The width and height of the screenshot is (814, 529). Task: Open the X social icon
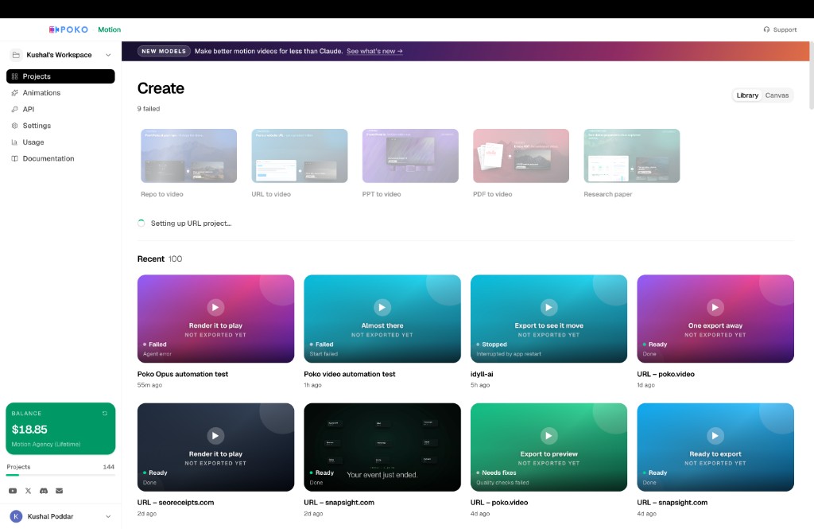(28, 491)
